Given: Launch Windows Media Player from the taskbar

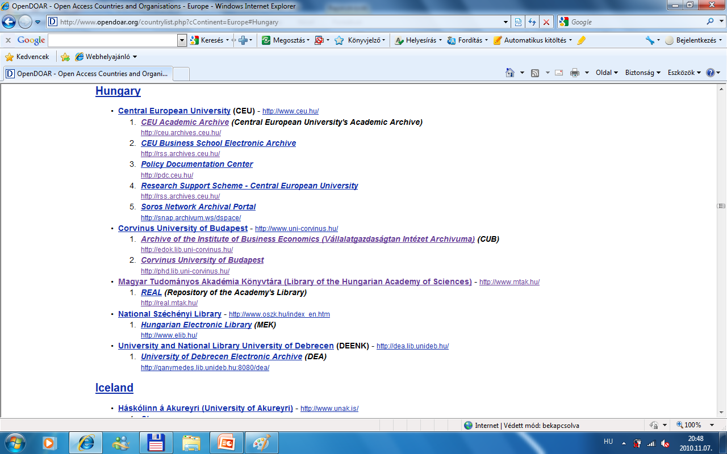Looking at the screenshot, I should point(49,443).
